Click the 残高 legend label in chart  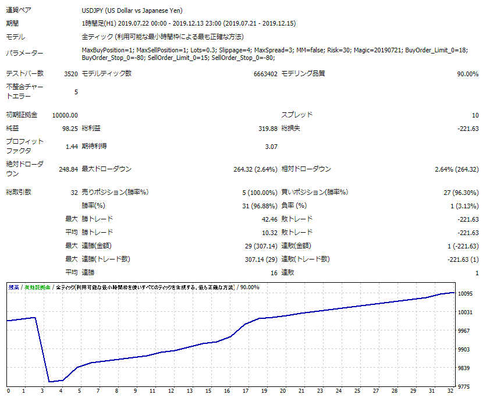tap(14, 287)
